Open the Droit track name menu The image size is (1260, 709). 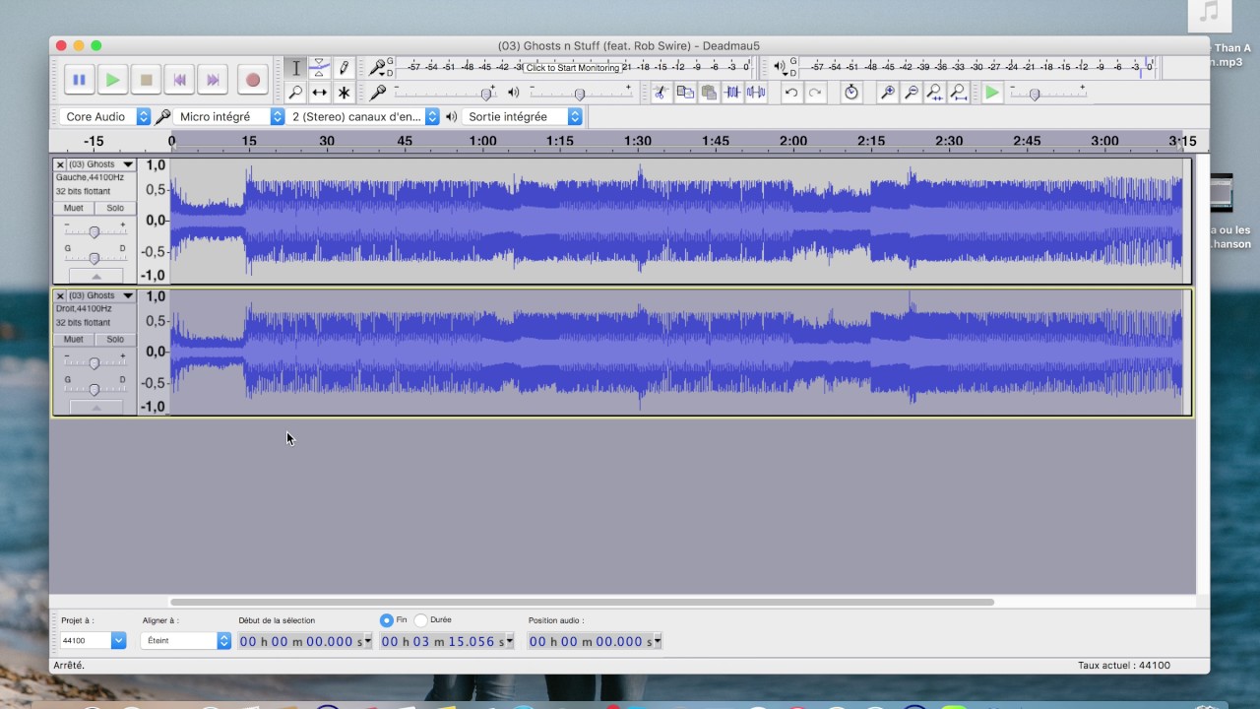pyautogui.click(x=100, y=295)
